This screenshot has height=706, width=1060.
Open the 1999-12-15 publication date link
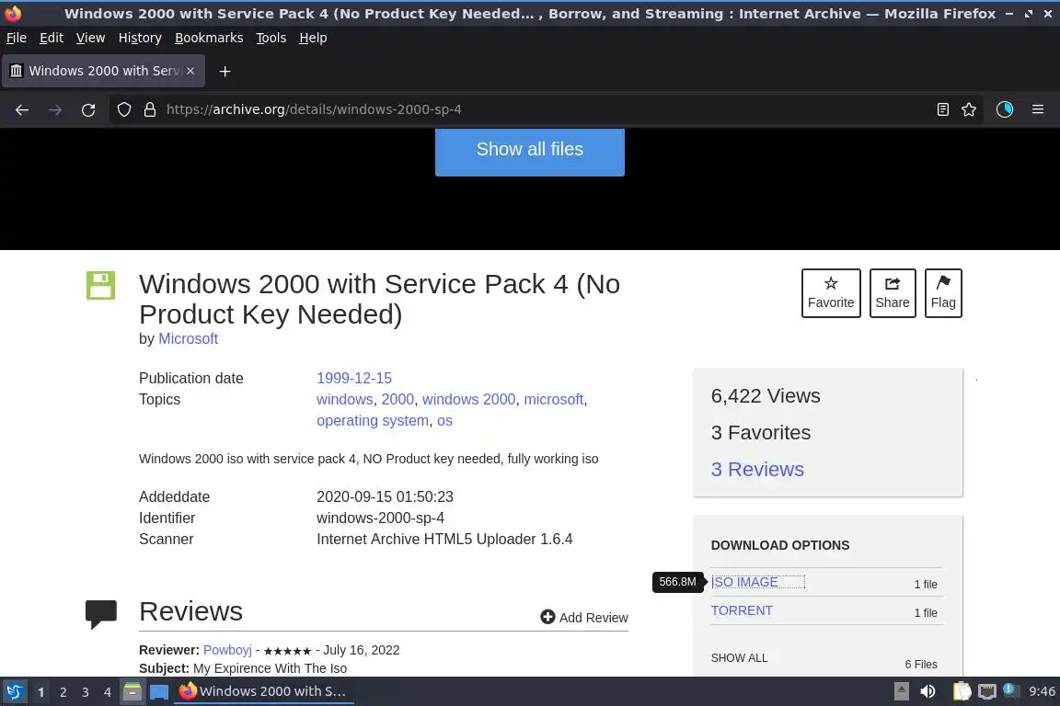(x=354, y=379)
